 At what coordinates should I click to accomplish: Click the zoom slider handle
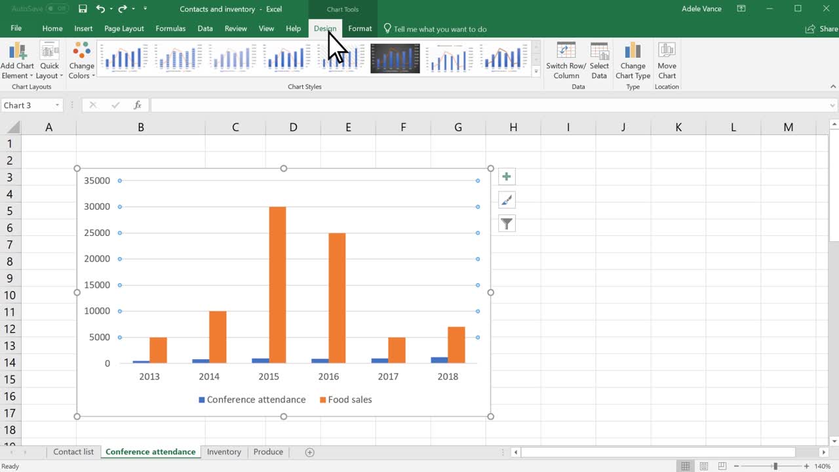[775, 466]
